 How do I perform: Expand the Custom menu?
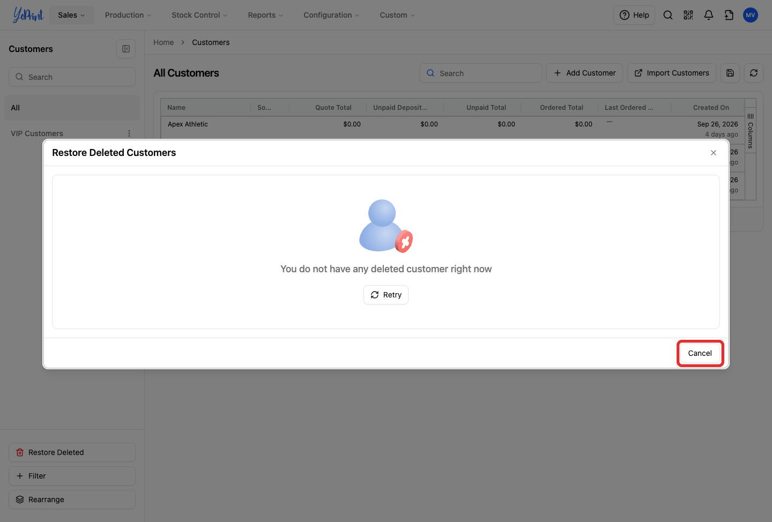pyautogui.click(x=397, y=15)
